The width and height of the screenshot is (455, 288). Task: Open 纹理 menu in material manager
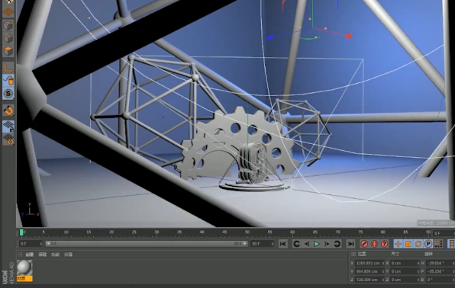68,254
